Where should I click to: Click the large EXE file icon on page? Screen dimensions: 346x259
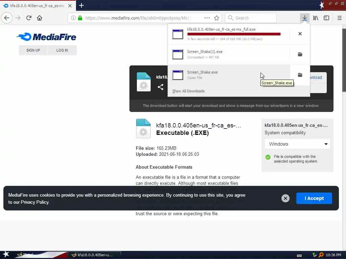coord(143,128)
